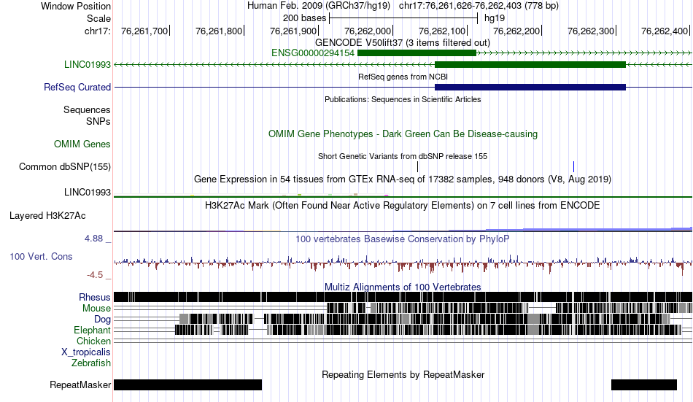This screenshot has height=402, width=693.
Task: Click the hg19 assembly label by scale
Action: [x=494, y=18]
